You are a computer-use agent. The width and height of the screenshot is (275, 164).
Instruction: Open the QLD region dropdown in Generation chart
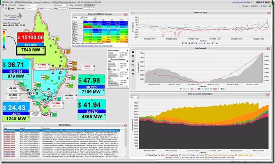tap(134, 97)
